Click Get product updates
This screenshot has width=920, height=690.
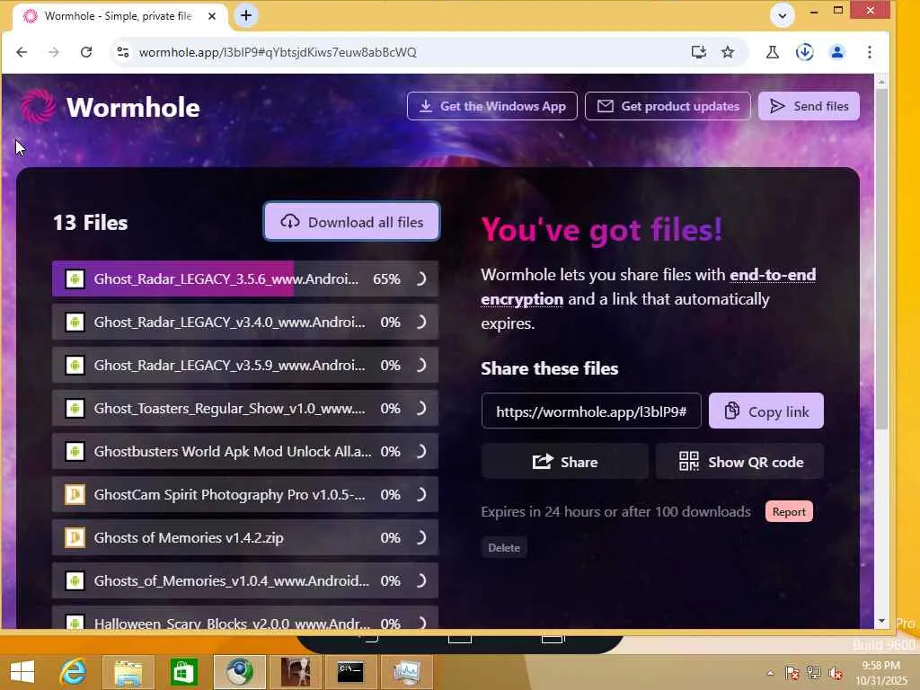pos(668,106)
